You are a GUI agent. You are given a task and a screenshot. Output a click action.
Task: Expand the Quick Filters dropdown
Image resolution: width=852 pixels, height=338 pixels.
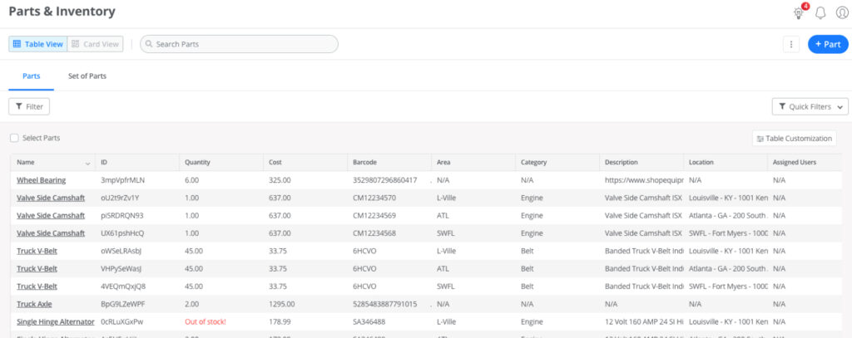coord(810,106)
